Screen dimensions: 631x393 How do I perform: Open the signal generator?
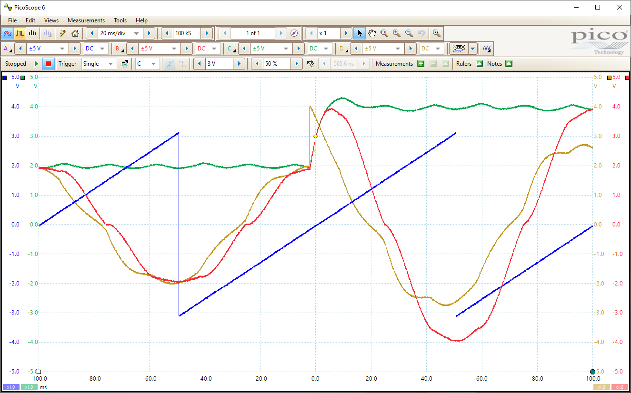pos(486,48)
